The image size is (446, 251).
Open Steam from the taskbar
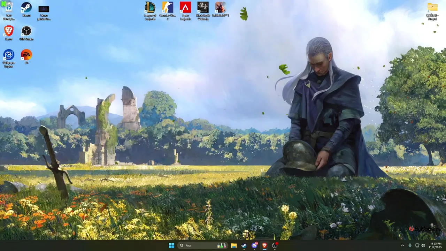(244, 245)
